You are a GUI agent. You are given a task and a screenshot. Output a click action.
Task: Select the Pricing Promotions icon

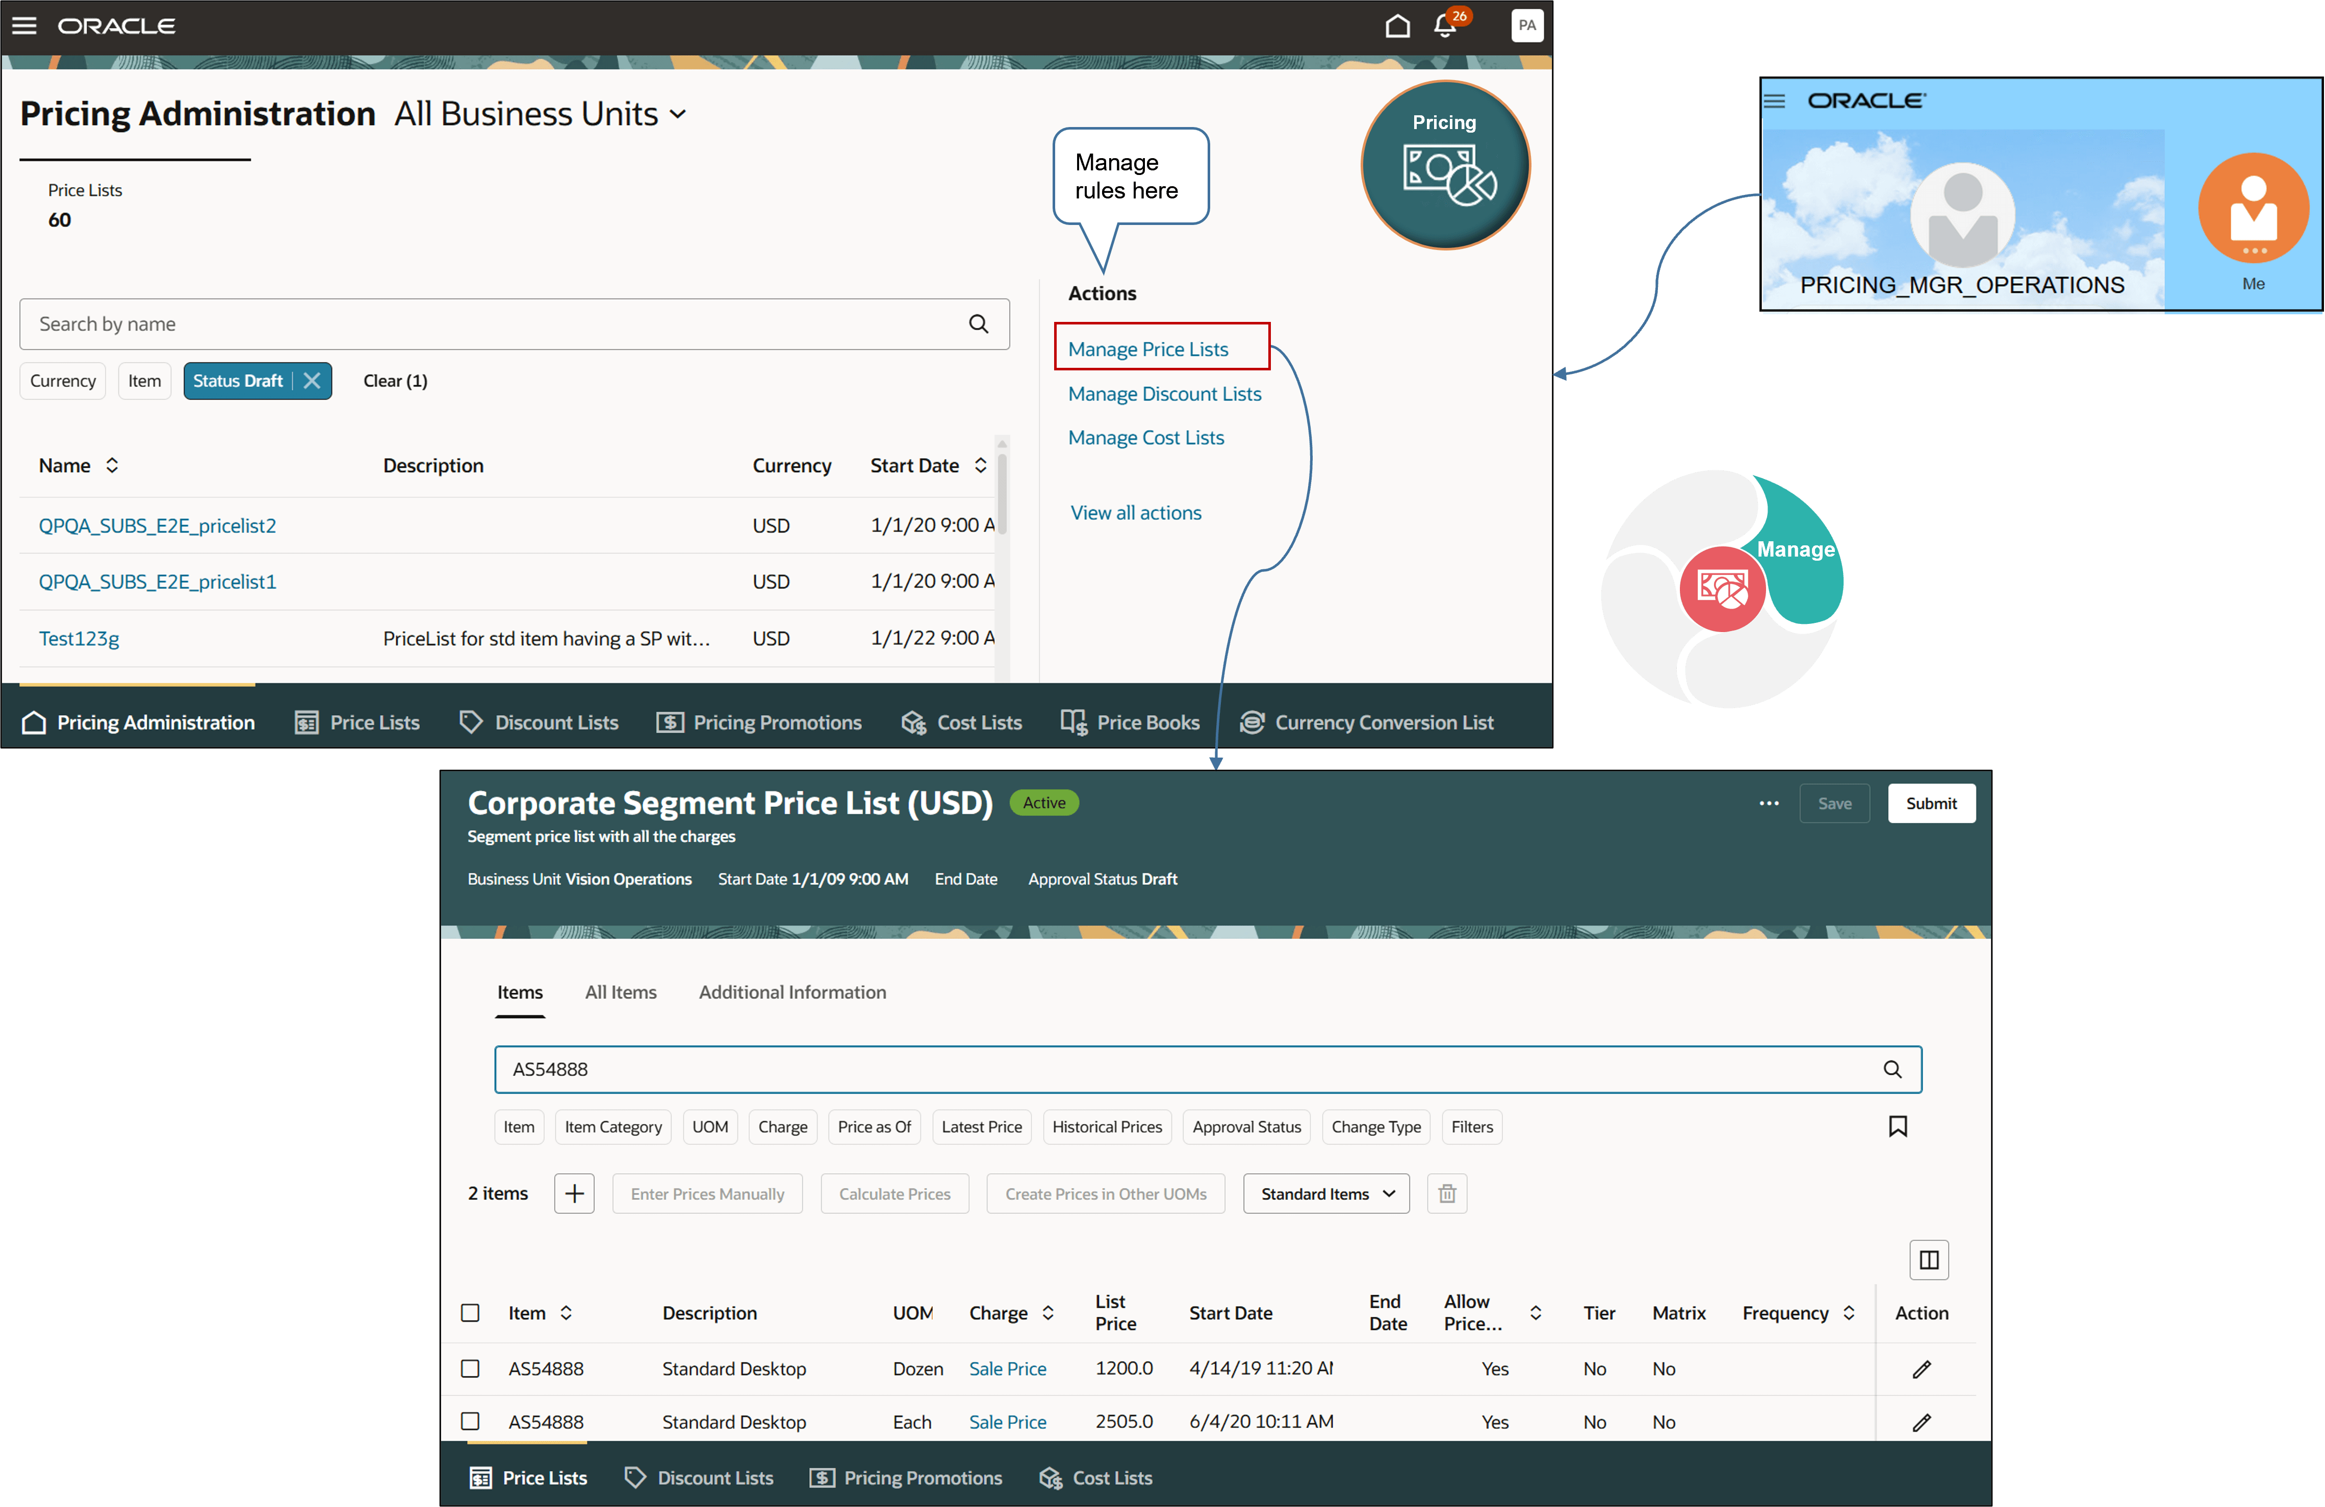click(760, 721)
